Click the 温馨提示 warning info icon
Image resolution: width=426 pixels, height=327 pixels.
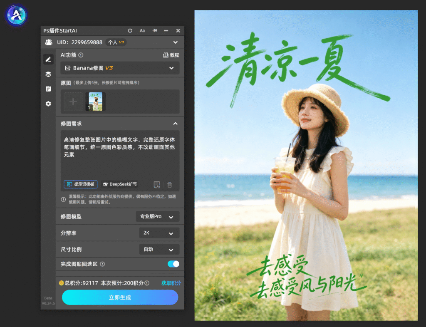63,200
